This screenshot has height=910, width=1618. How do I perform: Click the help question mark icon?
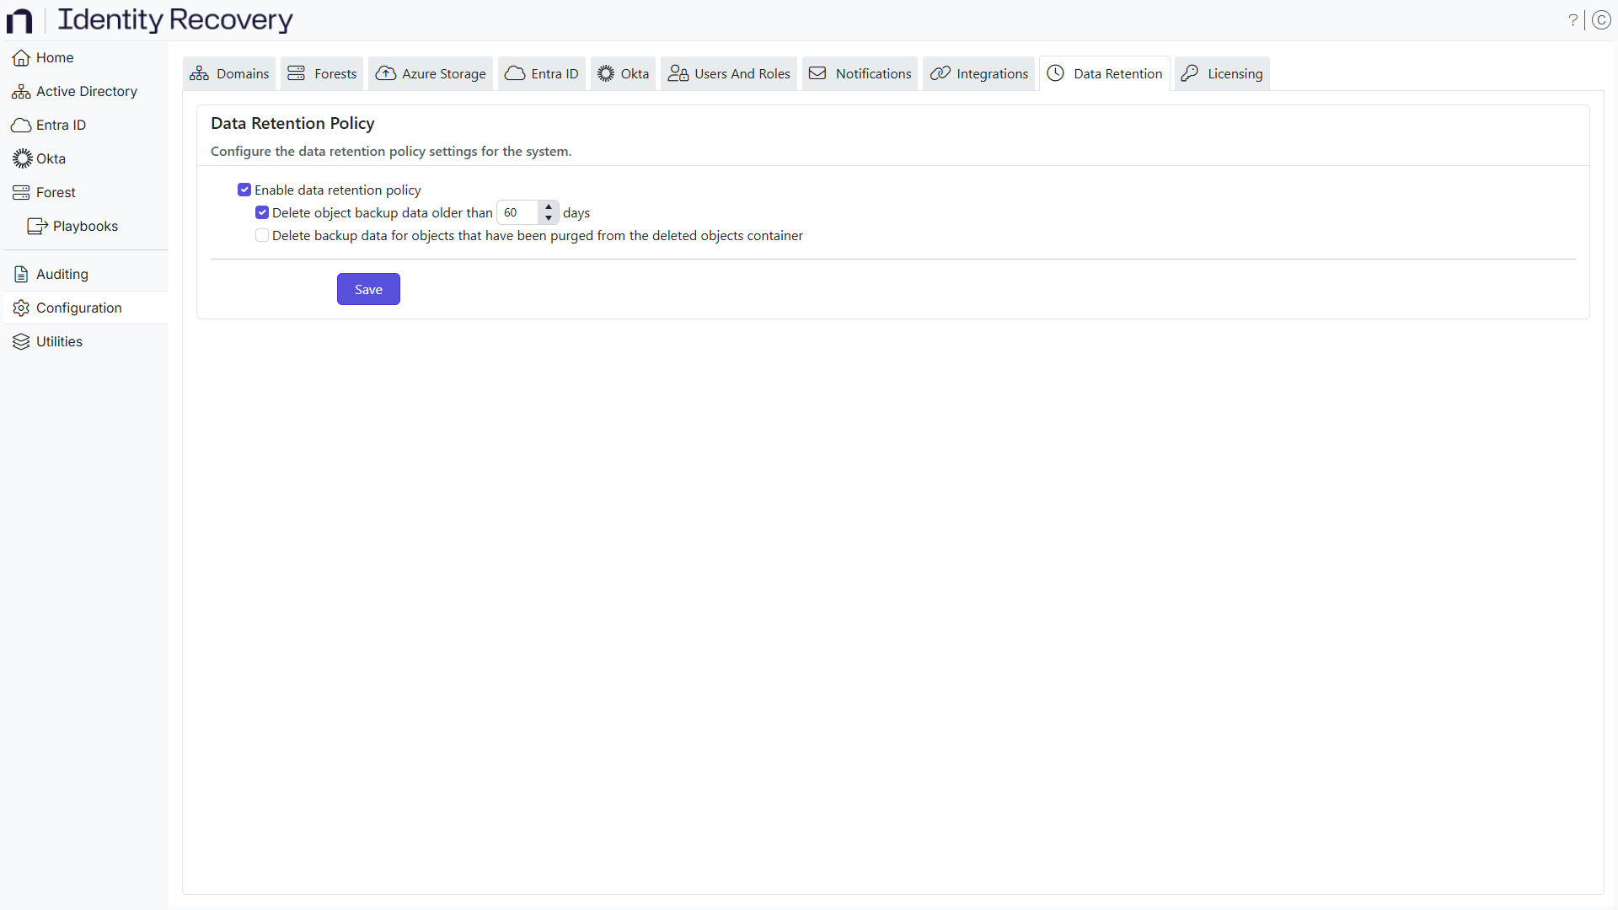pos(1572,20)
